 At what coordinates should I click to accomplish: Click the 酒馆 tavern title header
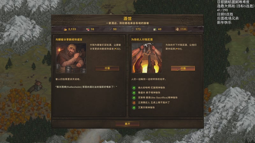click(x=127, y=18)
